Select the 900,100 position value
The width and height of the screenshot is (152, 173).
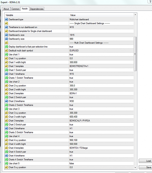pos(74,140)
